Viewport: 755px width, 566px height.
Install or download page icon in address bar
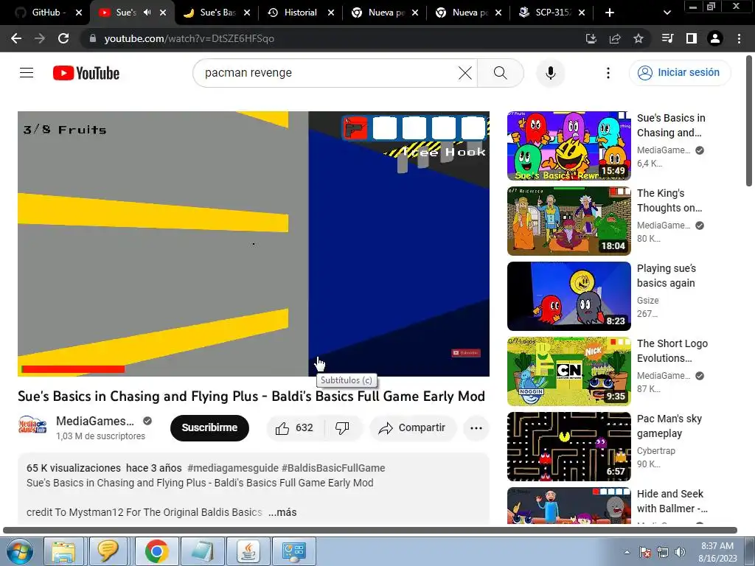591,38
